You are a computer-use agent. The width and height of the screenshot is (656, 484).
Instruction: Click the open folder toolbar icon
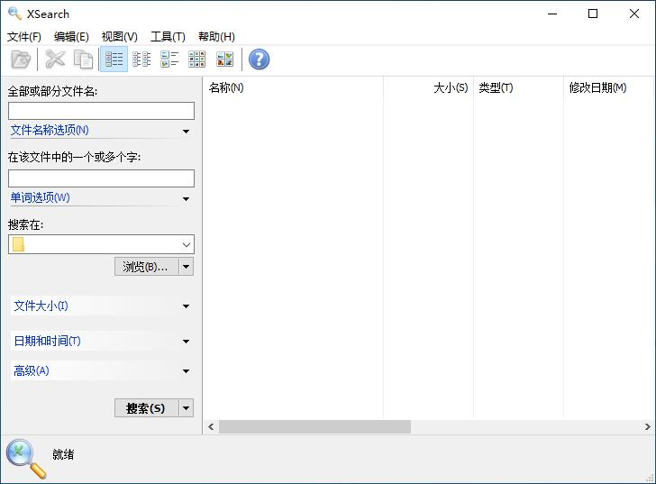pyautogui.click(x=20, y=59)
